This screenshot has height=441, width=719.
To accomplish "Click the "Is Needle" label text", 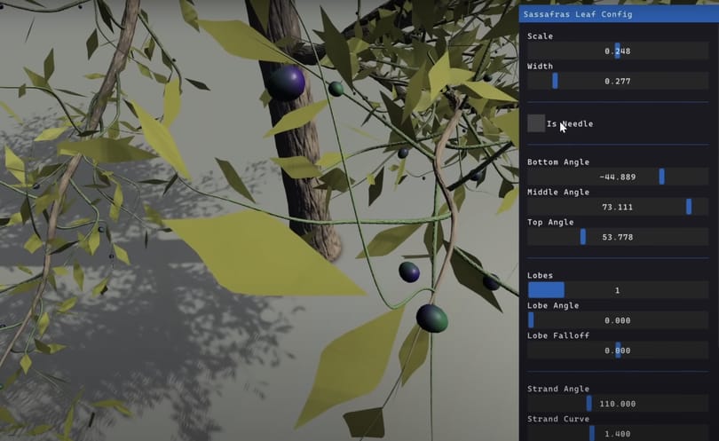I will pos(570,123).
